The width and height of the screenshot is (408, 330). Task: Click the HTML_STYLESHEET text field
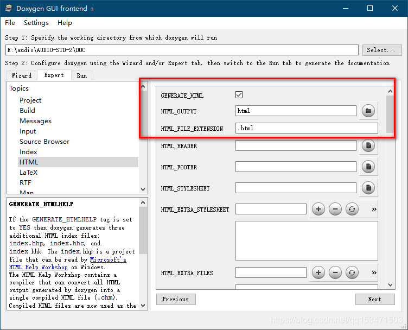click(296, 188)
